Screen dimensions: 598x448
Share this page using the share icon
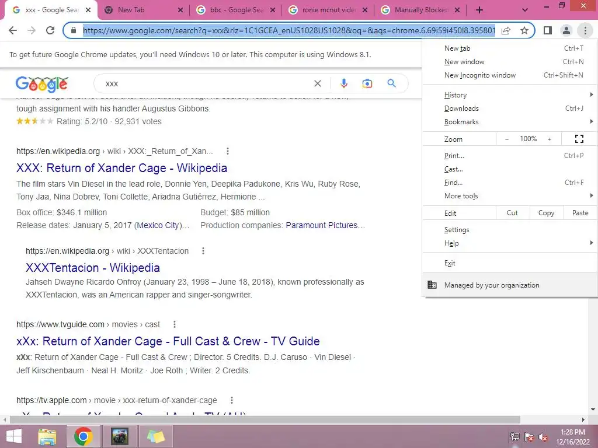[x=506, y=30]
